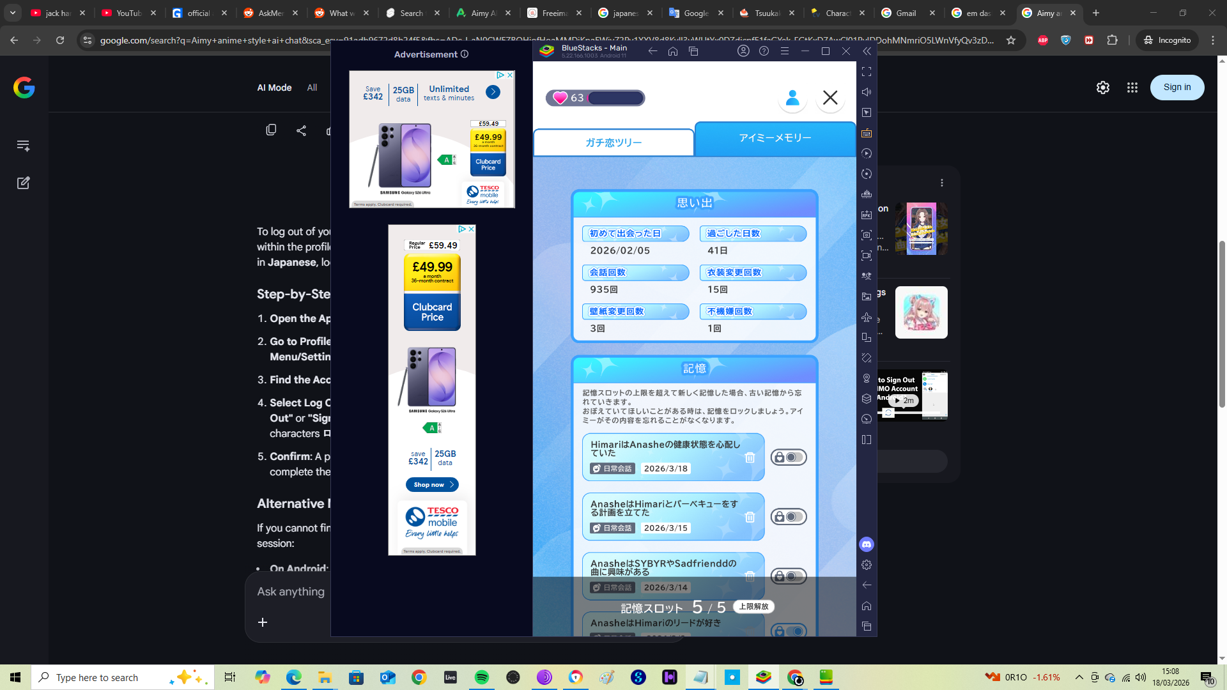Select the アイミーメモリー tab
Screen dimensions: 1227x690
775,138
